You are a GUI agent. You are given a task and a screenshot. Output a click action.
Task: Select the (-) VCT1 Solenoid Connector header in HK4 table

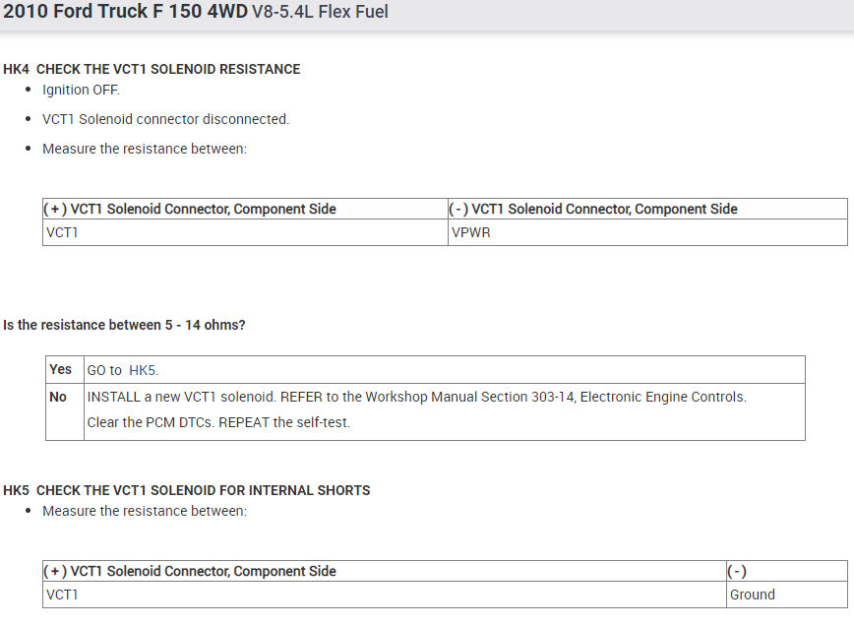coord(593,209)
